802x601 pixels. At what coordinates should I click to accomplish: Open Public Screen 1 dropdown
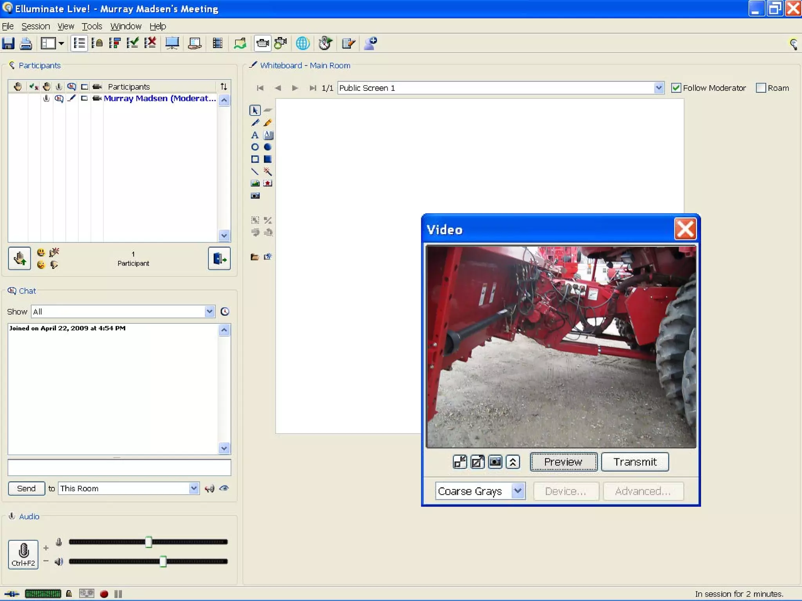coord(659,88)
